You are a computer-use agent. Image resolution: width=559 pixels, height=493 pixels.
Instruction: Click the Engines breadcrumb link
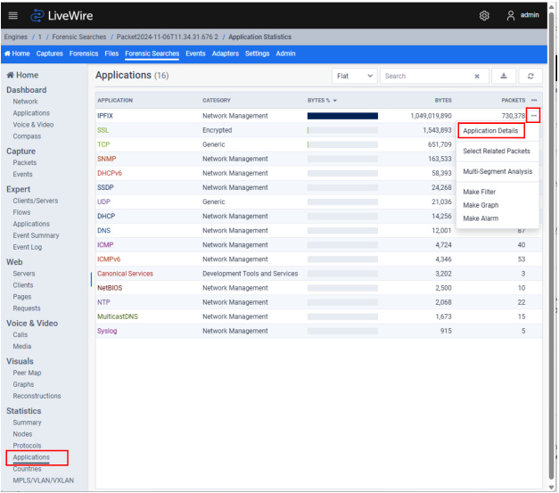16,37
